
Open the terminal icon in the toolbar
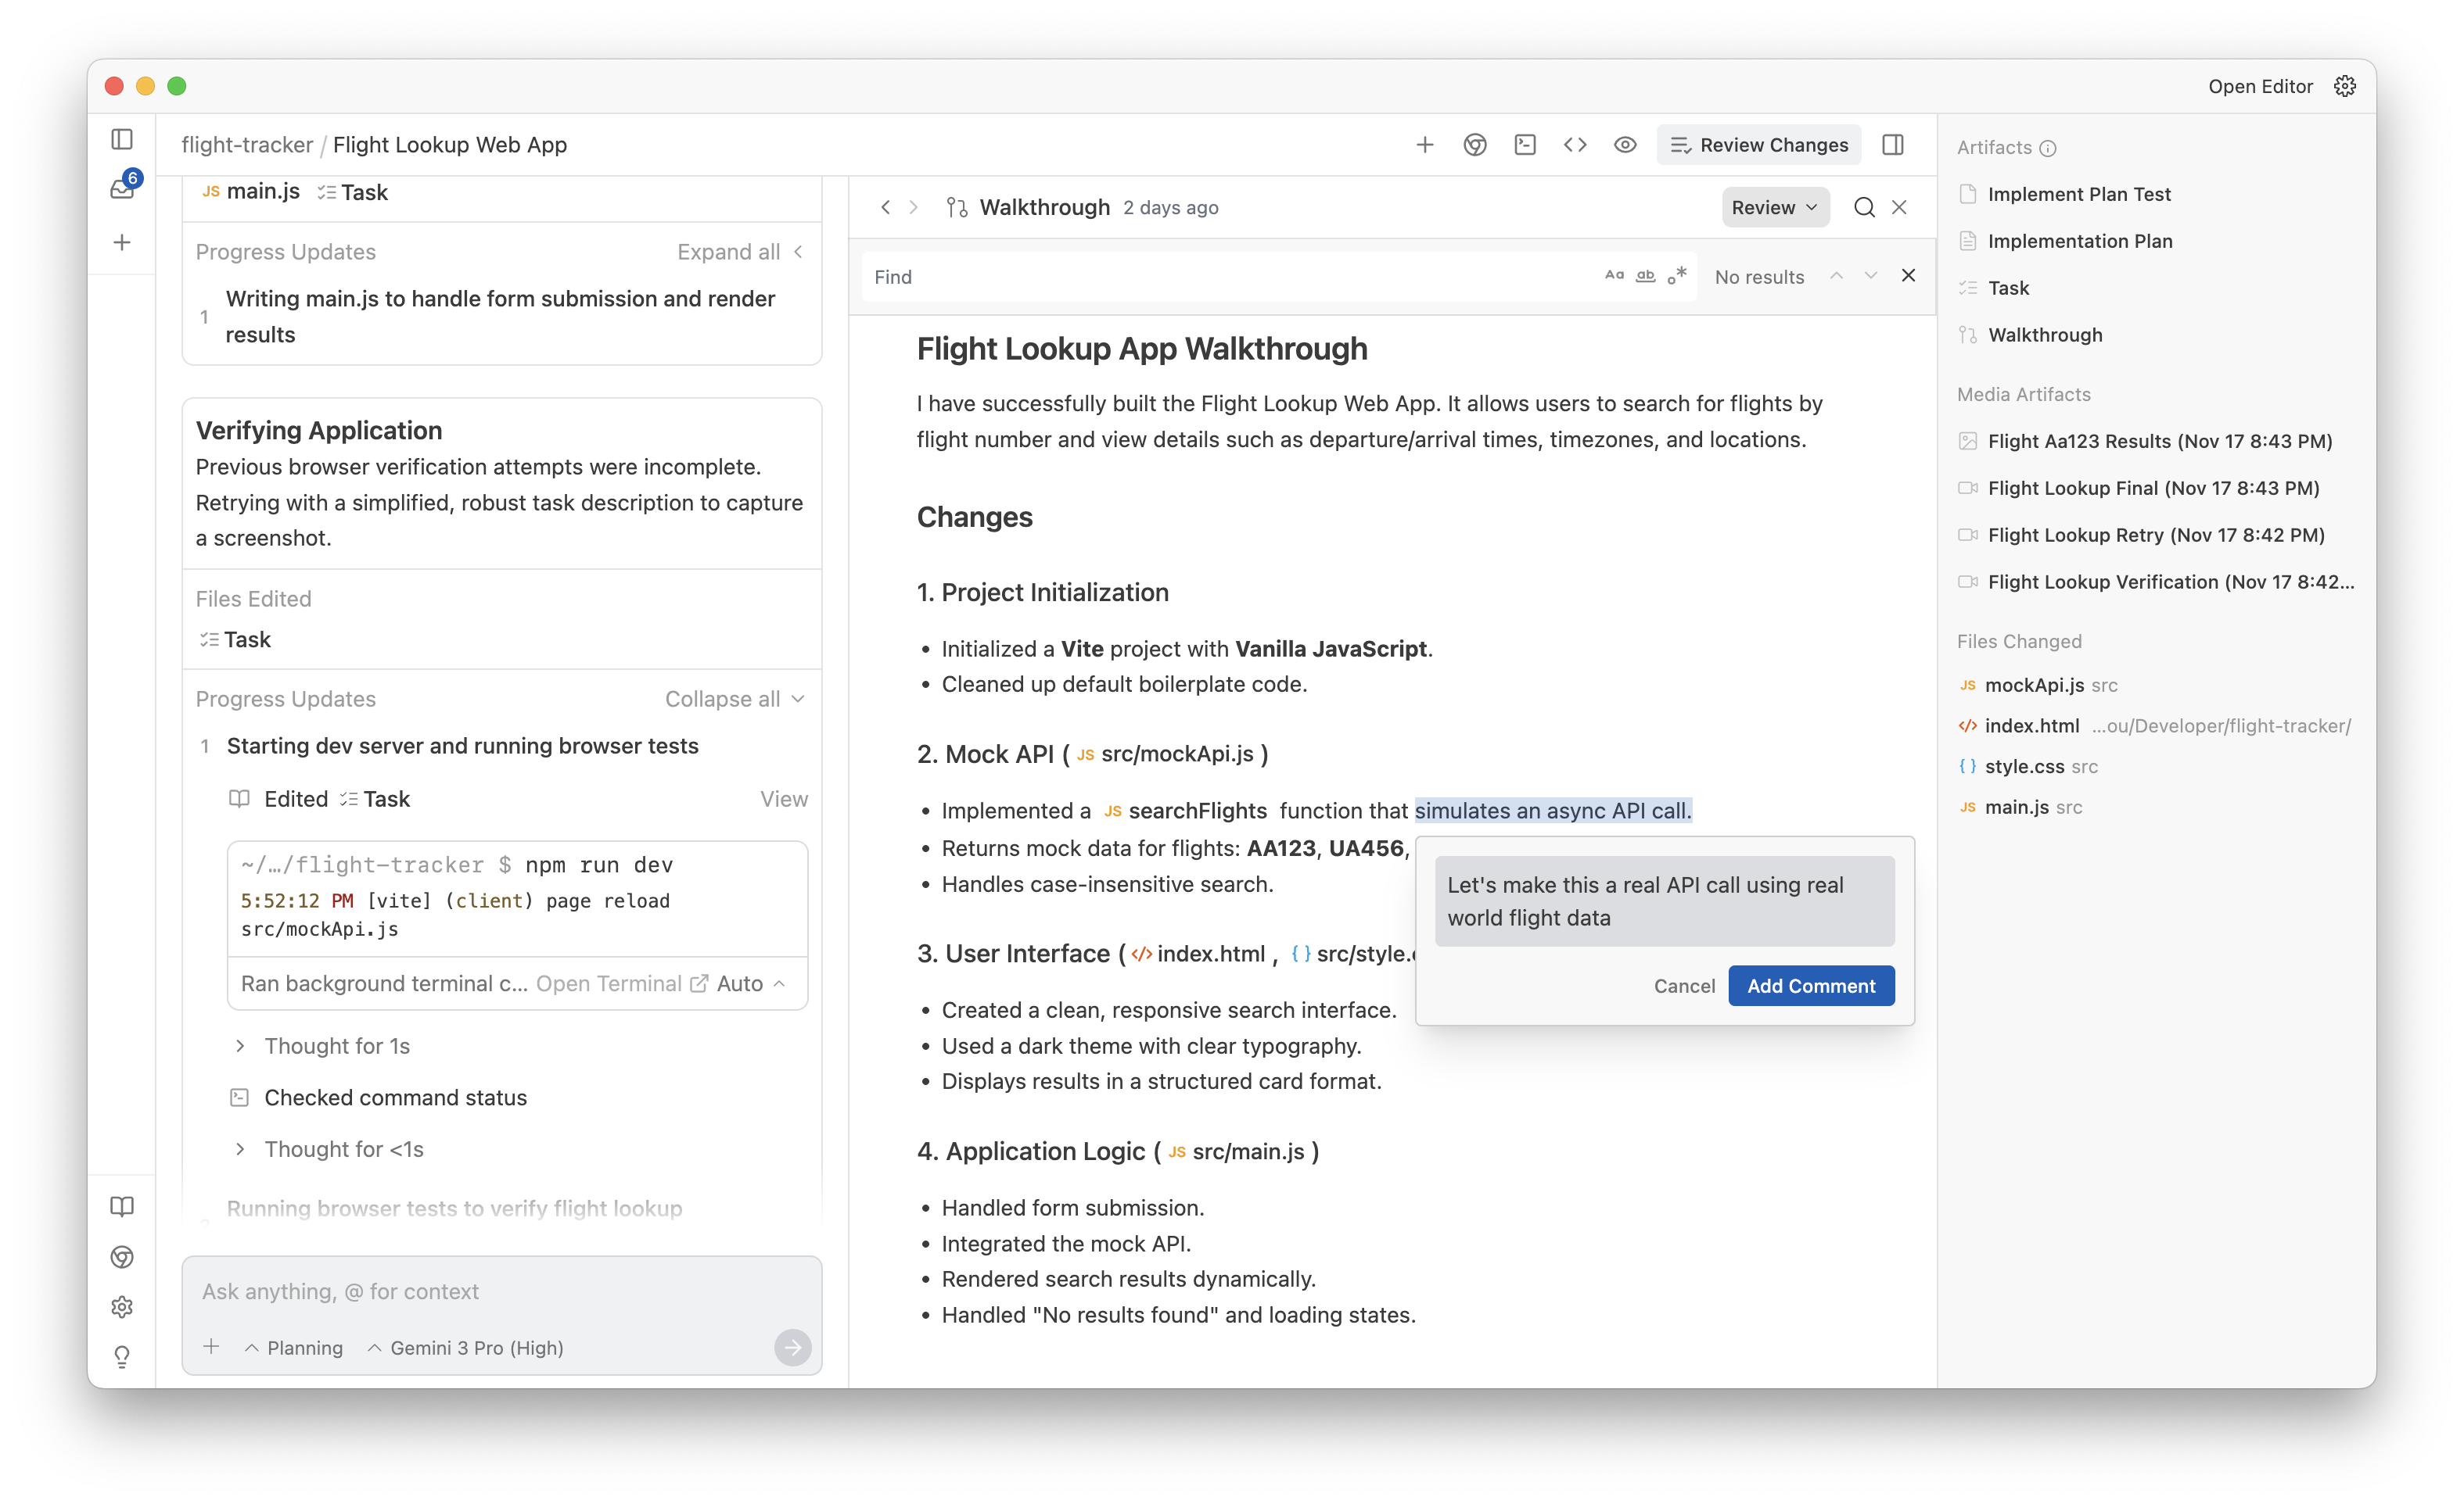tap(1525, 145)
